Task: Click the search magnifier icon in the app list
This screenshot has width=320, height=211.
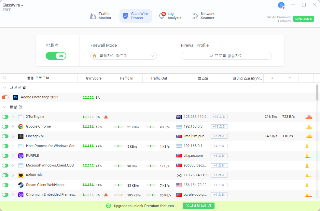Action: click(x=5, y=78)
